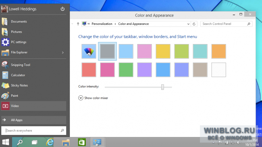This screenshot has width=262, height=147.
Task: Open PC settings in the Start menu
Action: 33,42
